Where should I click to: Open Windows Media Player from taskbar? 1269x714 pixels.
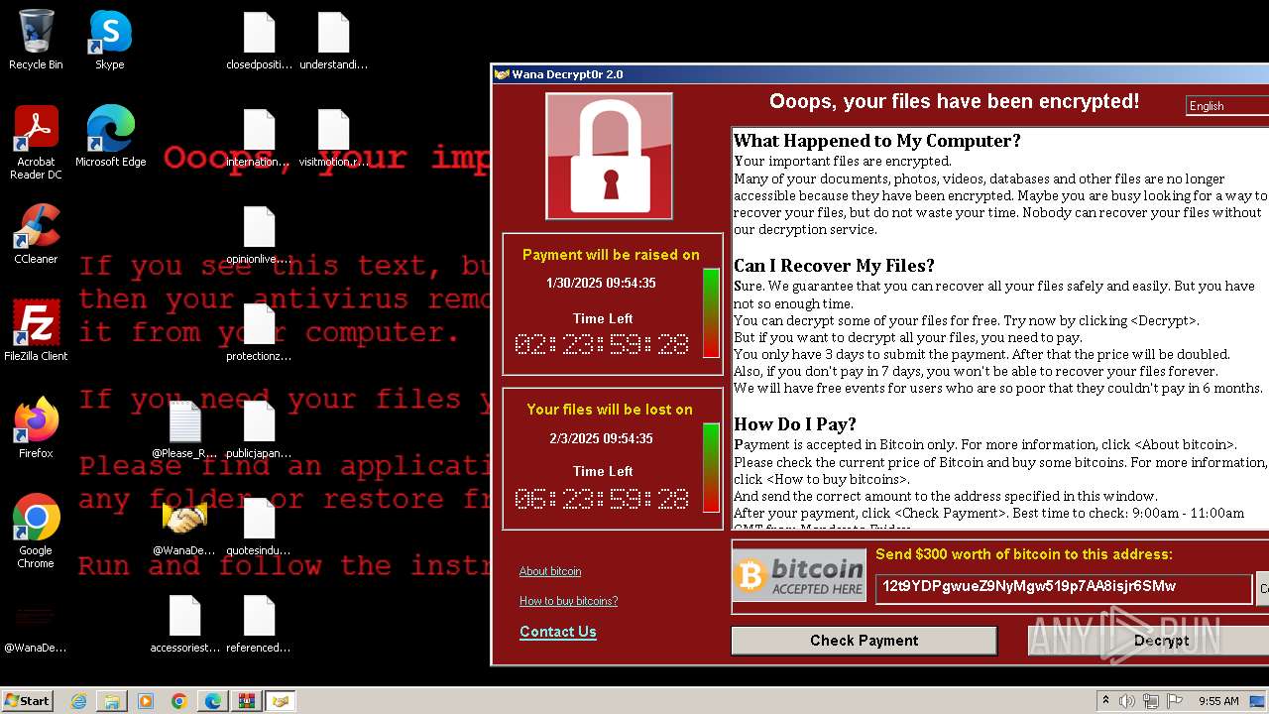(x=146, y=701)
